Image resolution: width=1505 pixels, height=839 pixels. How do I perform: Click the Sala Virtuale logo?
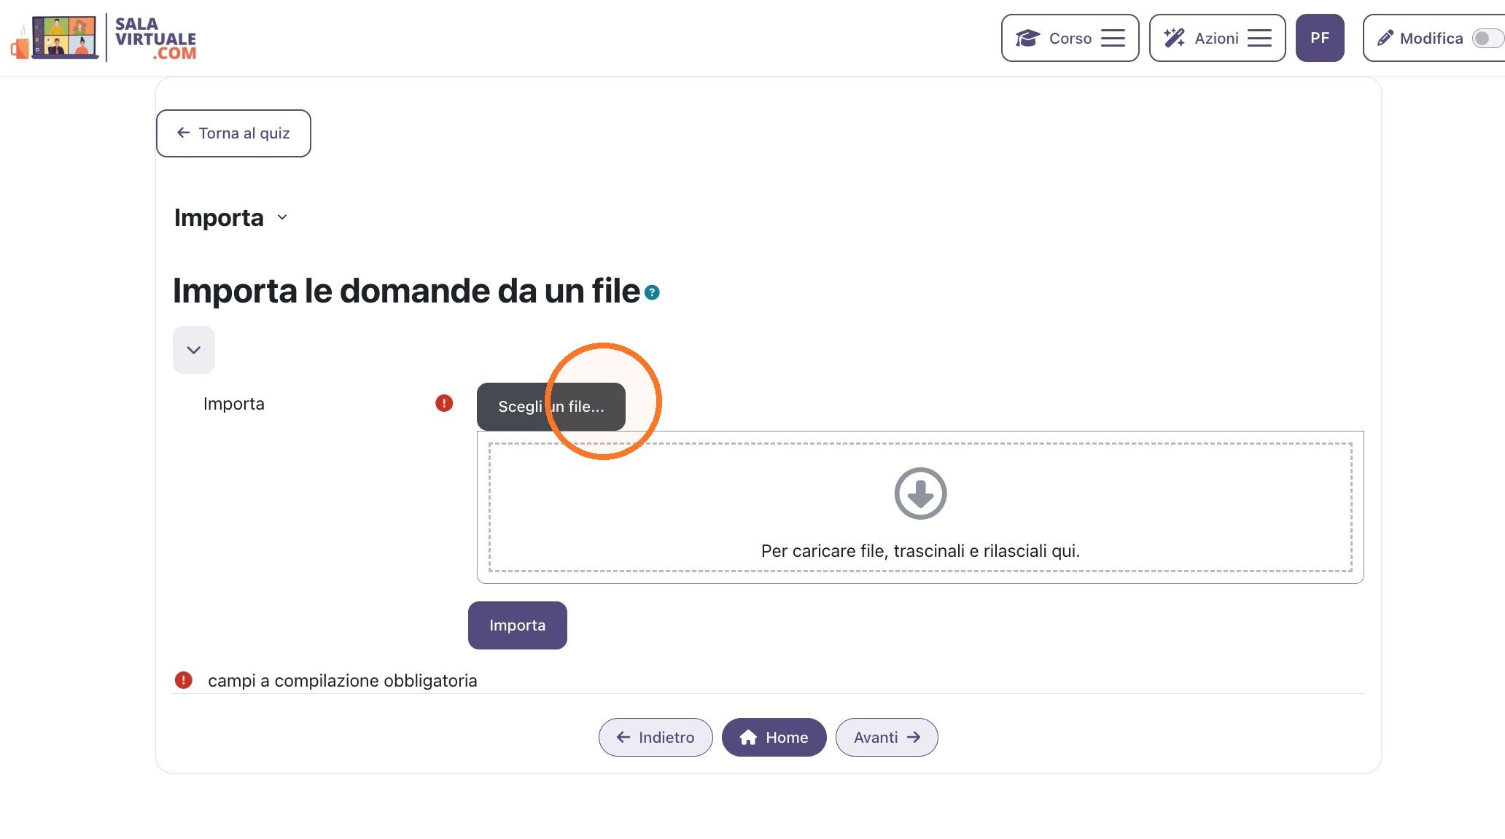(x=104, y=38)
